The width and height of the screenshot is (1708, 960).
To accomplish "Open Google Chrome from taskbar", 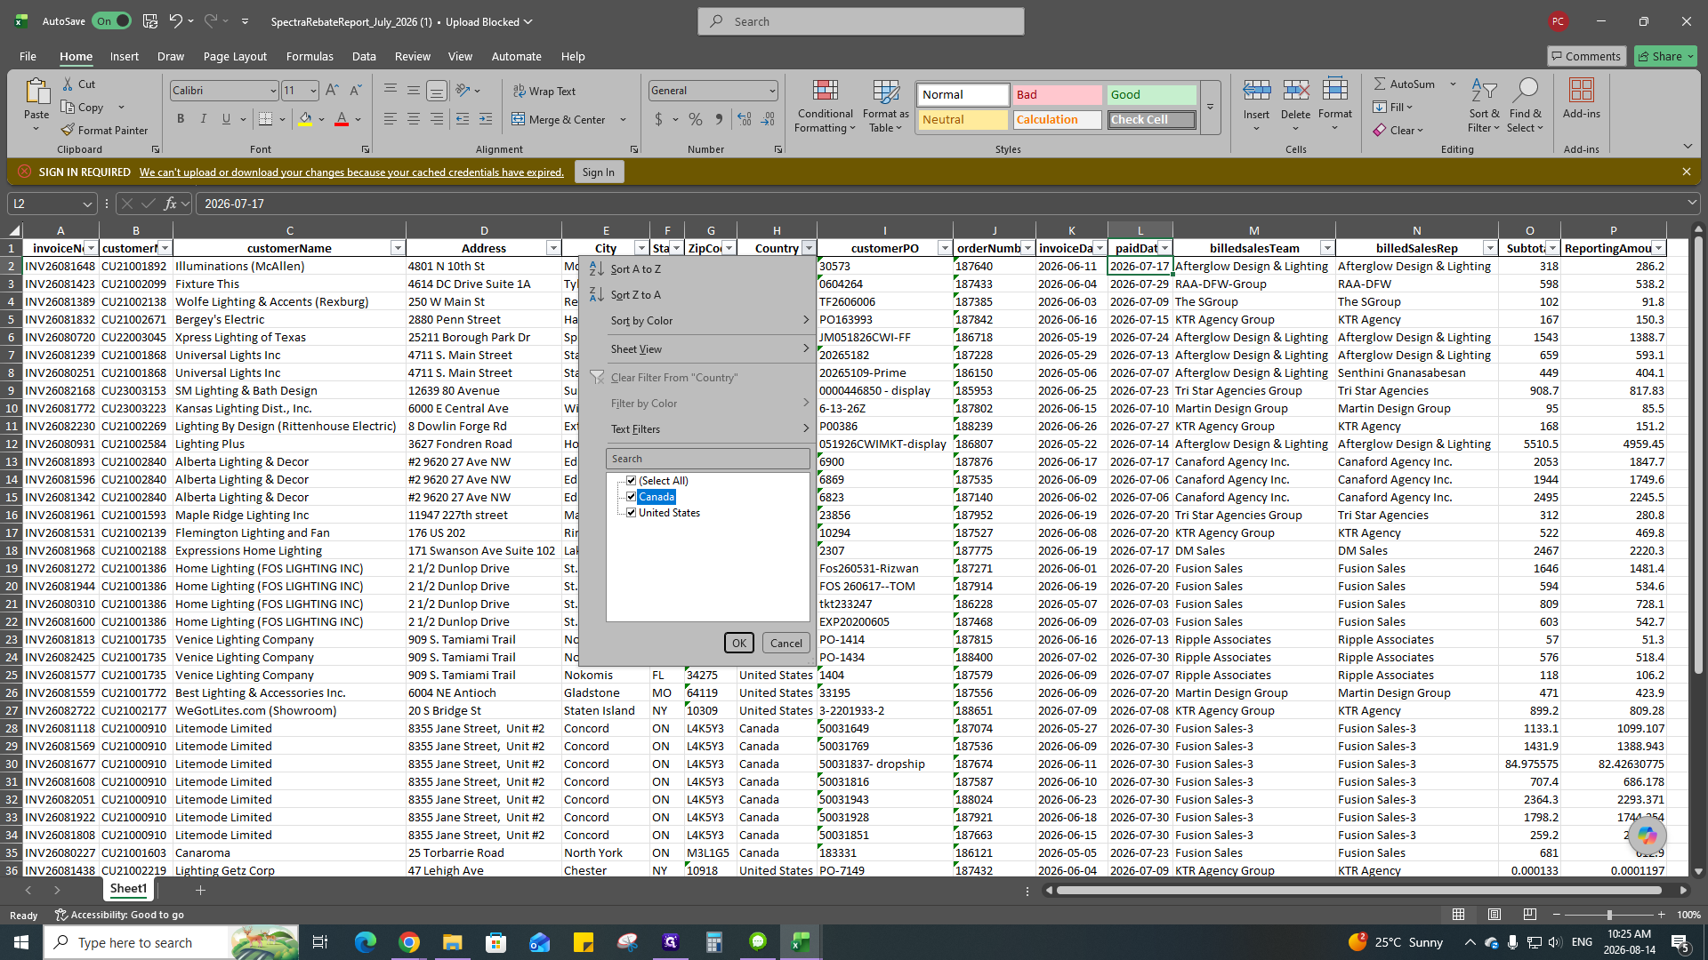I will pyautogui.click(x=409, y=942).
